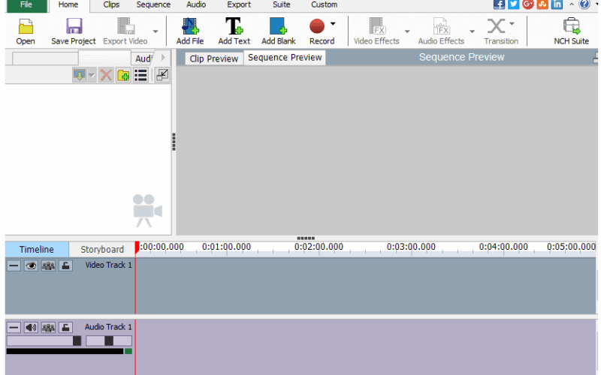Toggle the lock on Audio Track 1

[65, 327]
